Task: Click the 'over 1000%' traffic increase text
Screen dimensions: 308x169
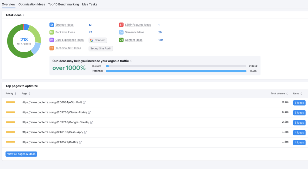Action: coord(69,68)
